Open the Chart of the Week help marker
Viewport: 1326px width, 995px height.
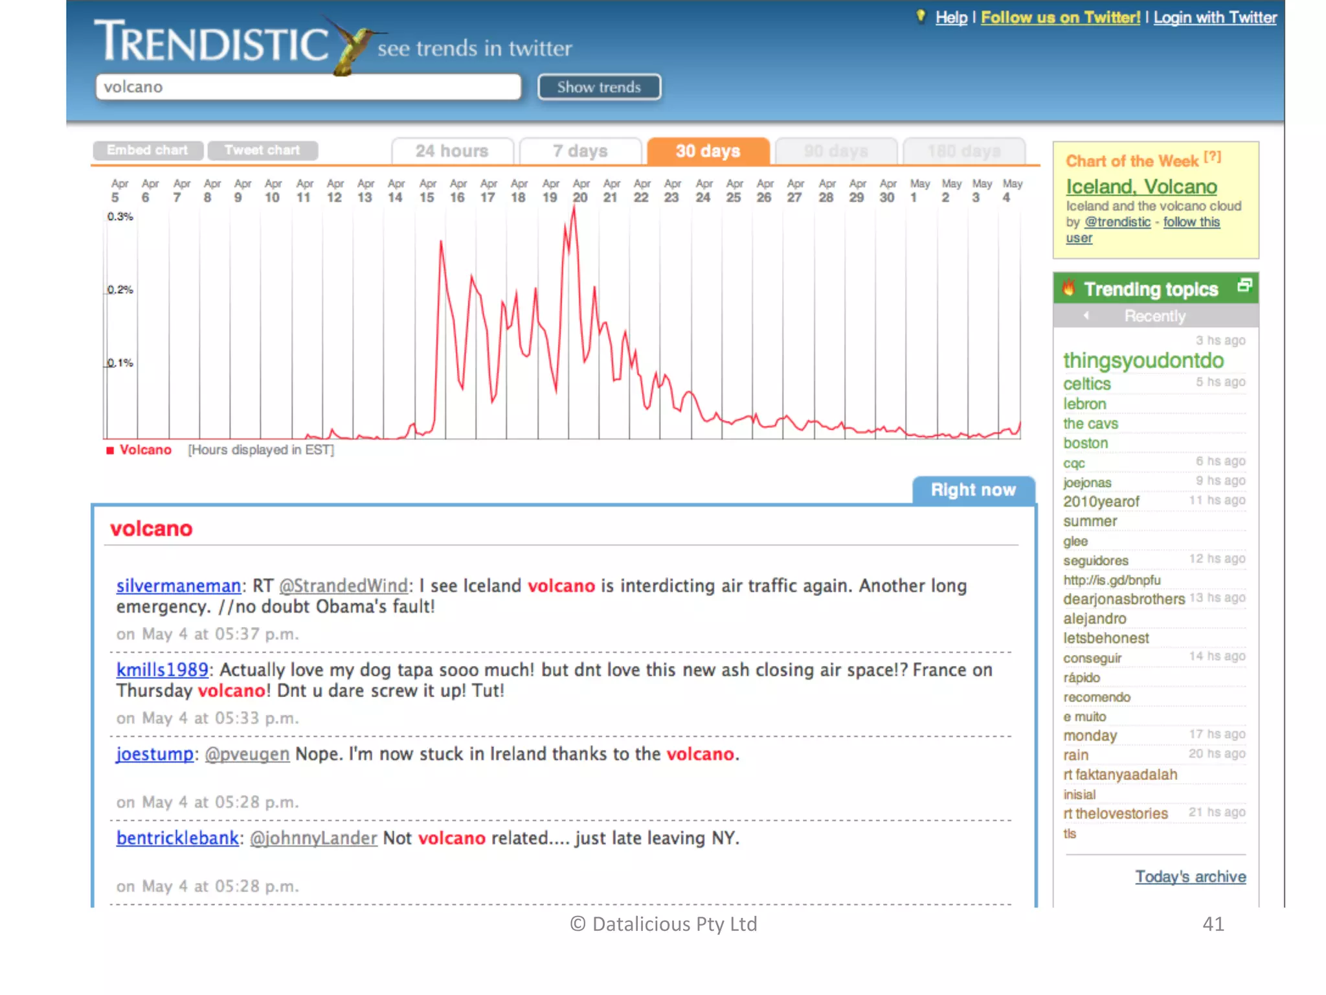coord(1213,157)
